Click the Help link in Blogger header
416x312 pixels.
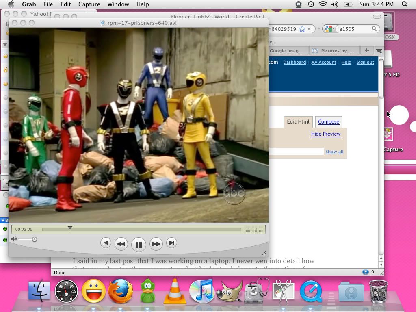tap(346, 62)
